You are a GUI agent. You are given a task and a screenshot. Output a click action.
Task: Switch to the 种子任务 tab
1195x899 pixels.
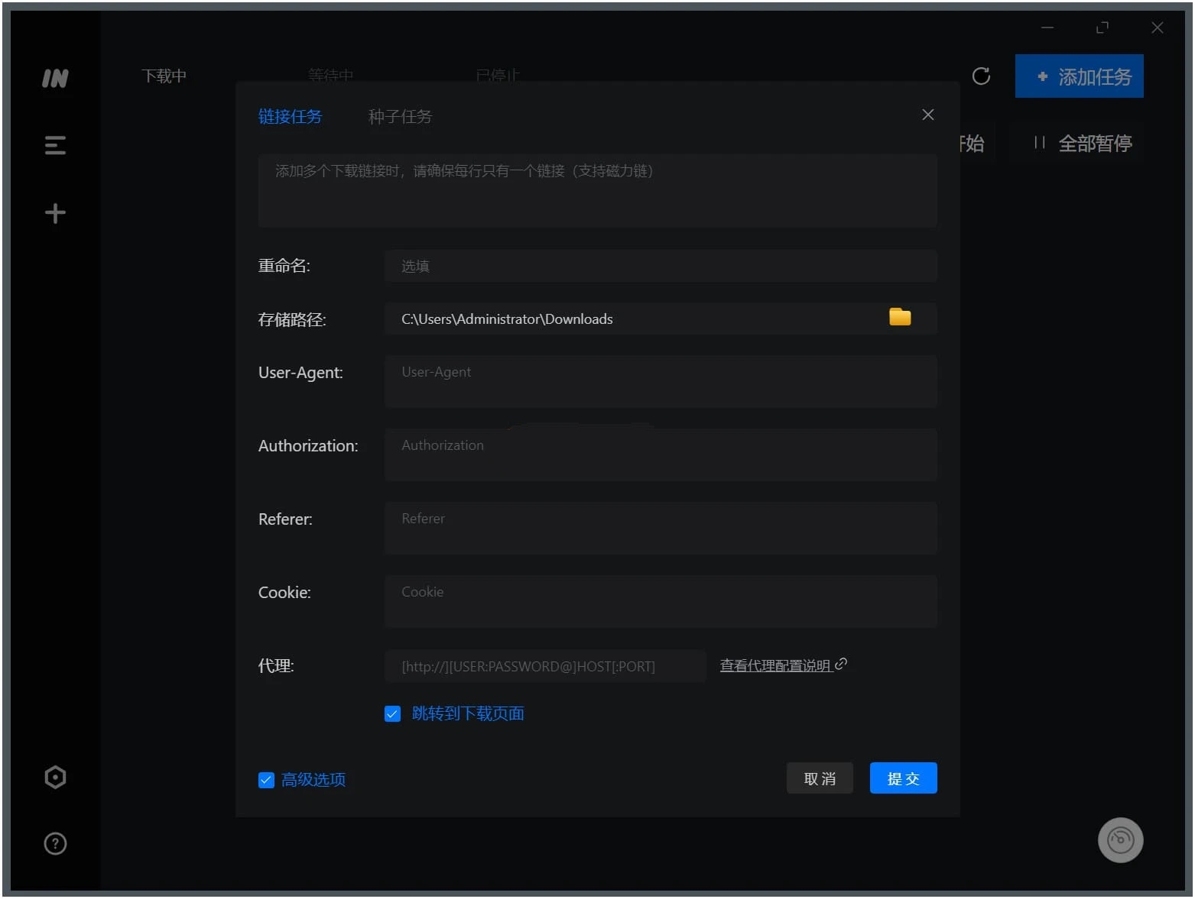click(399, 116)
